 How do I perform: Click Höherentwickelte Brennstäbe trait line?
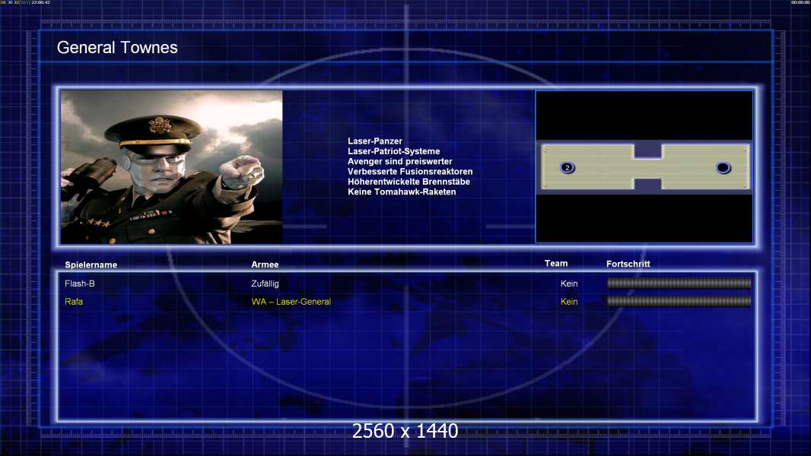pos(409,182)
